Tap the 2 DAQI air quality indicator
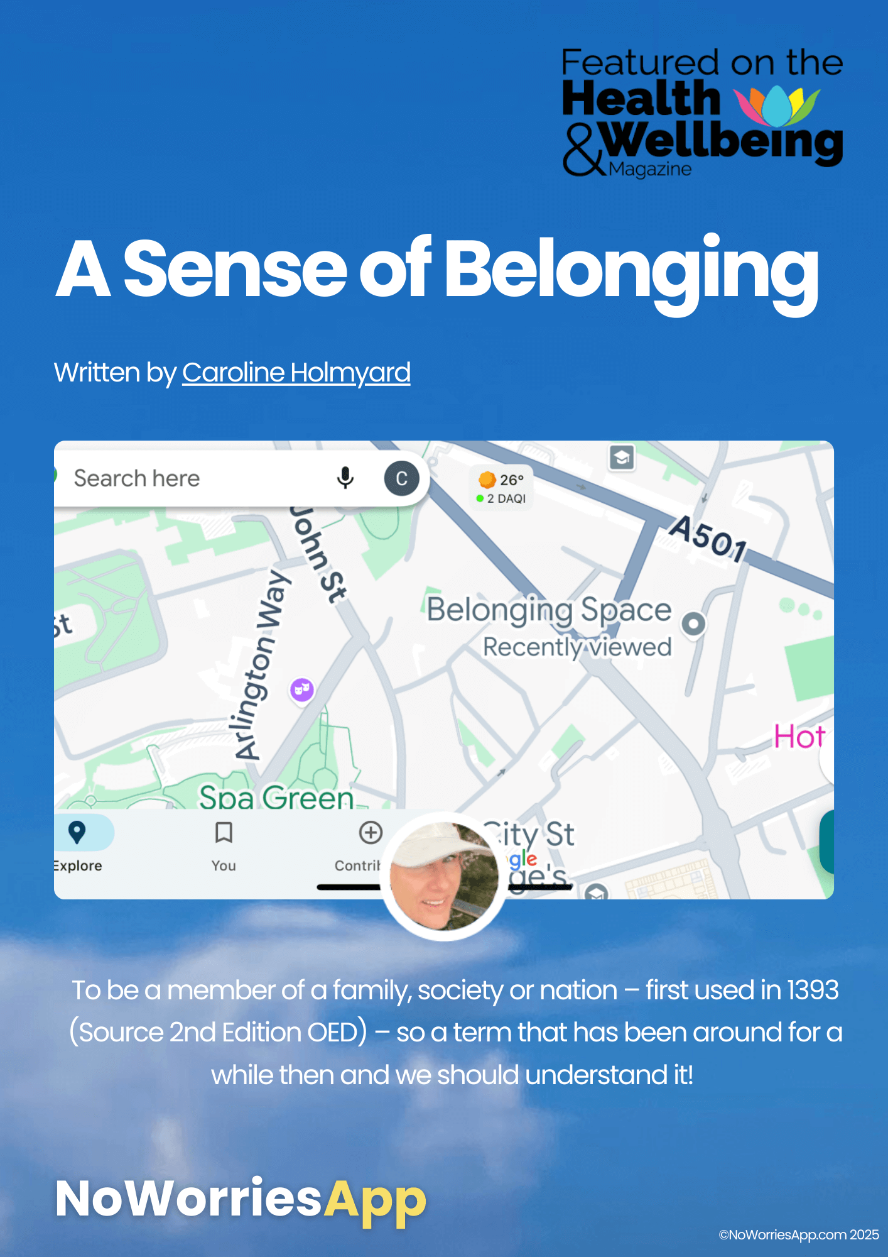Image resolution: width=888 pixels, height=1257 pixels. click(x=502, y=498)
